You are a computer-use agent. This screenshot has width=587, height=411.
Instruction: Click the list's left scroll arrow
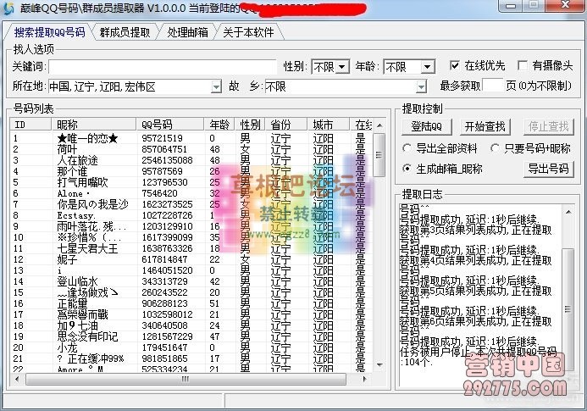point(17,379)
